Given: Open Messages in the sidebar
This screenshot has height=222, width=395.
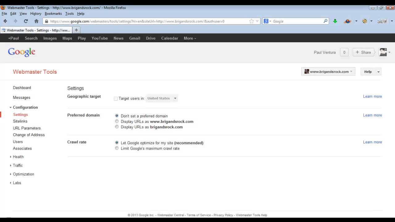Looking at the screenshot, I should tap(22, 98).
